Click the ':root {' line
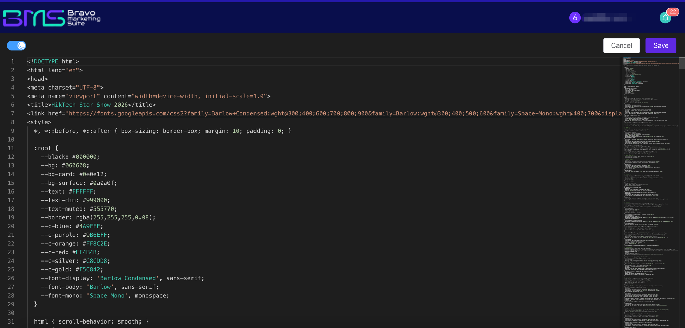The width and height of the screenshot is (685, 328). pos(46,148)
